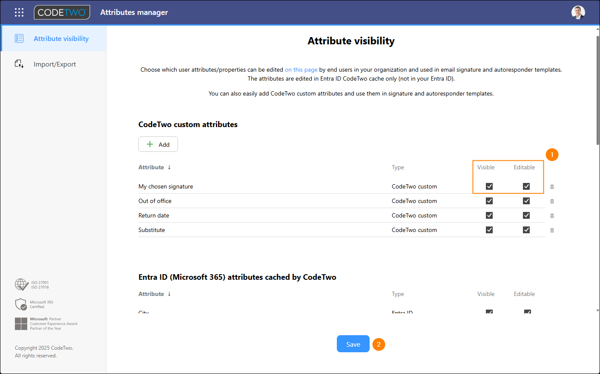The width and height of the screenshot is (600, 374).
Task: Open the user profile avatar
Action: (x=578, y=12)
